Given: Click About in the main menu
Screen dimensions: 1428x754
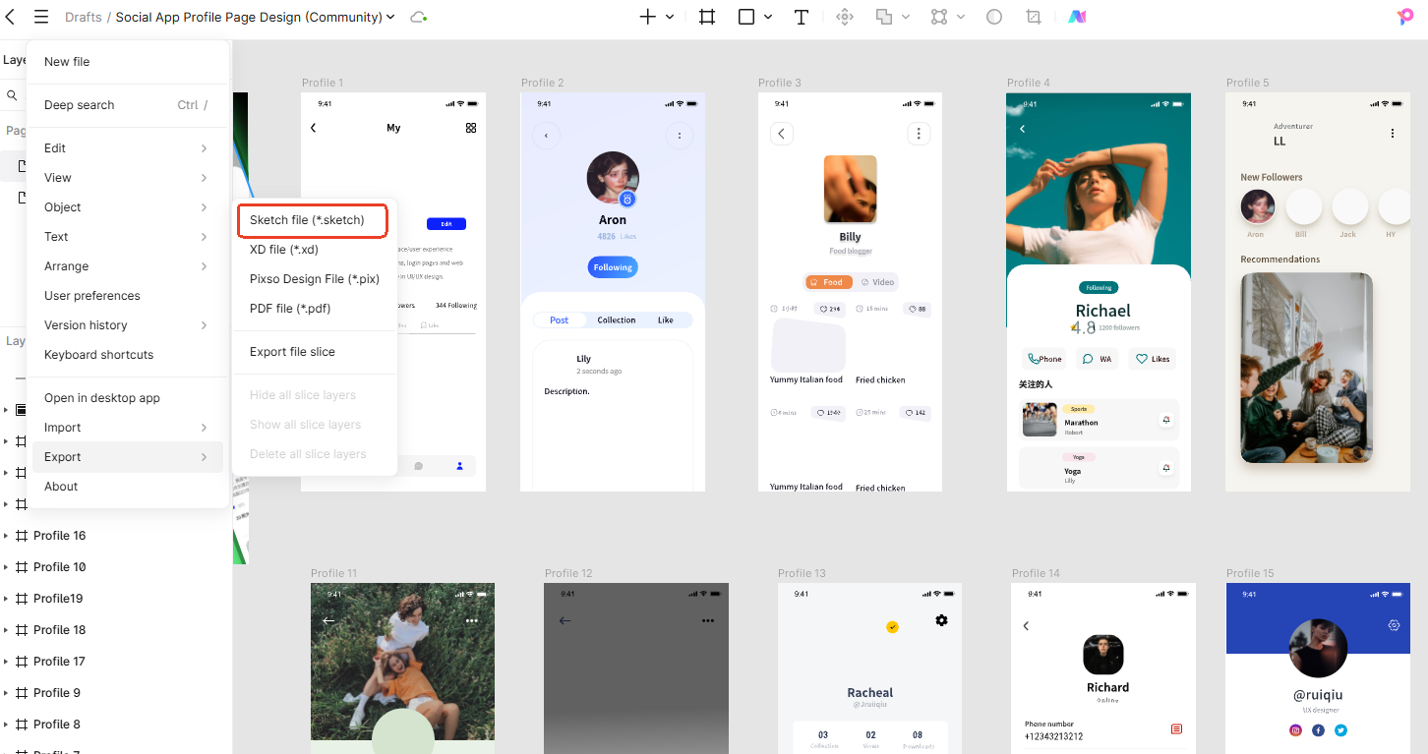Looking at the screenshot, I should (x=128, y=487).
